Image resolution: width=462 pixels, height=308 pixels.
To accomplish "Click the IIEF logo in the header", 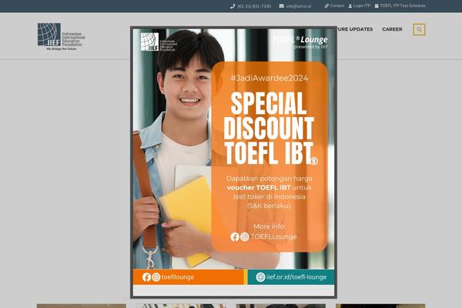I will point(62,37).
